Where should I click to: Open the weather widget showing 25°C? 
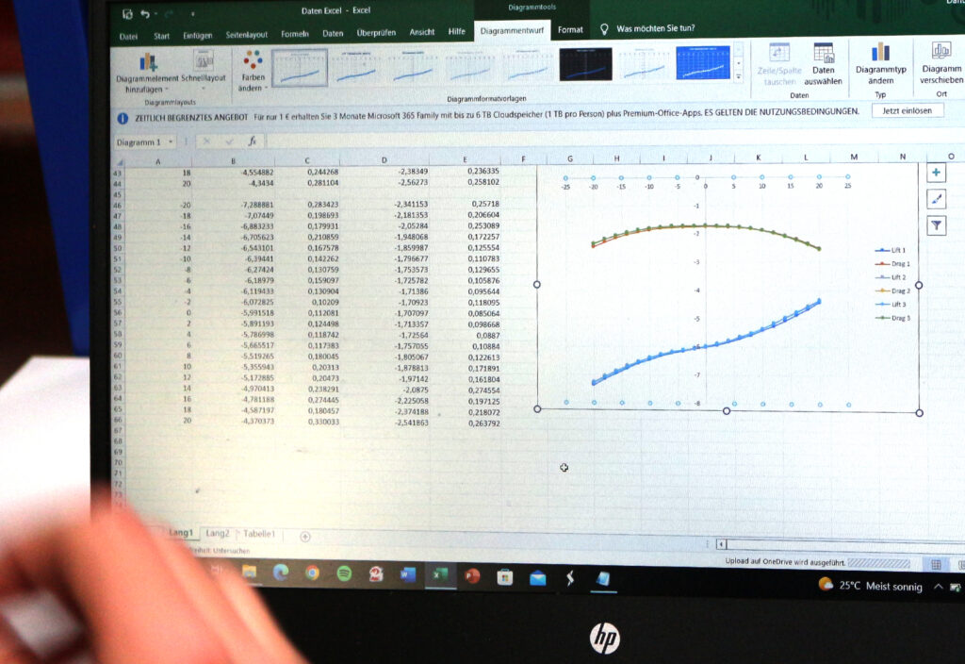(x=871, y=585)
